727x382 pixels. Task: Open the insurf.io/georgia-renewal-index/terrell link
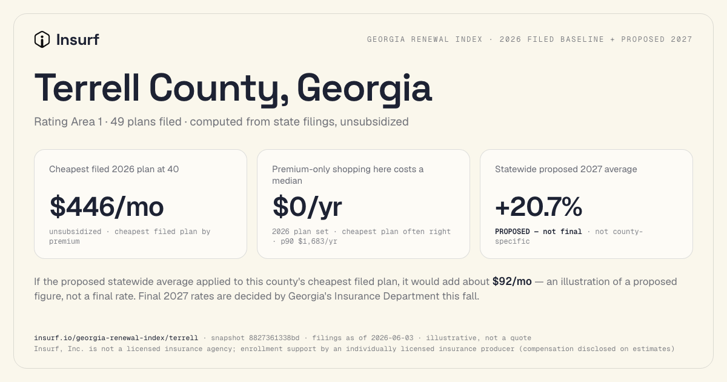116,338
